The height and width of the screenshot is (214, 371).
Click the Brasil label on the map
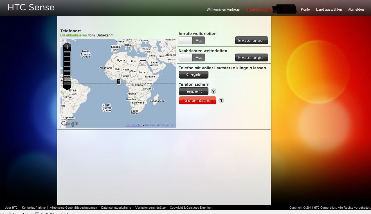point(74,90)
